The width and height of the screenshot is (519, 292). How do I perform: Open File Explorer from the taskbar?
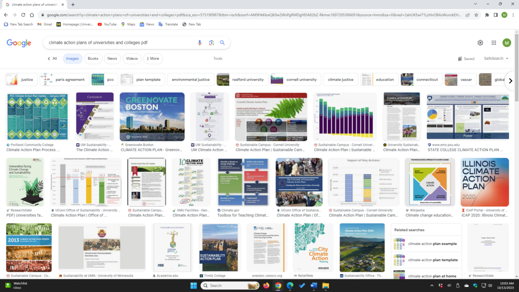coord(326,285)
